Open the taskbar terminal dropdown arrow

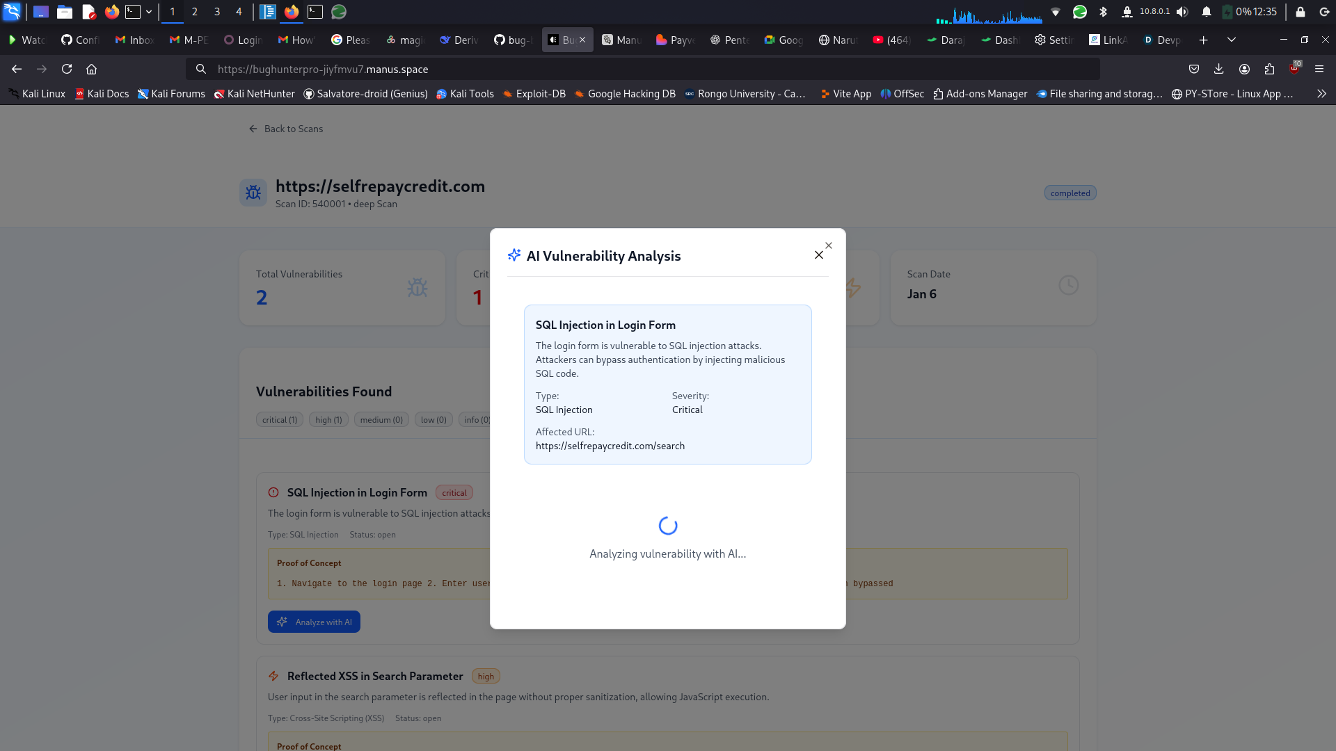point(149,12)
